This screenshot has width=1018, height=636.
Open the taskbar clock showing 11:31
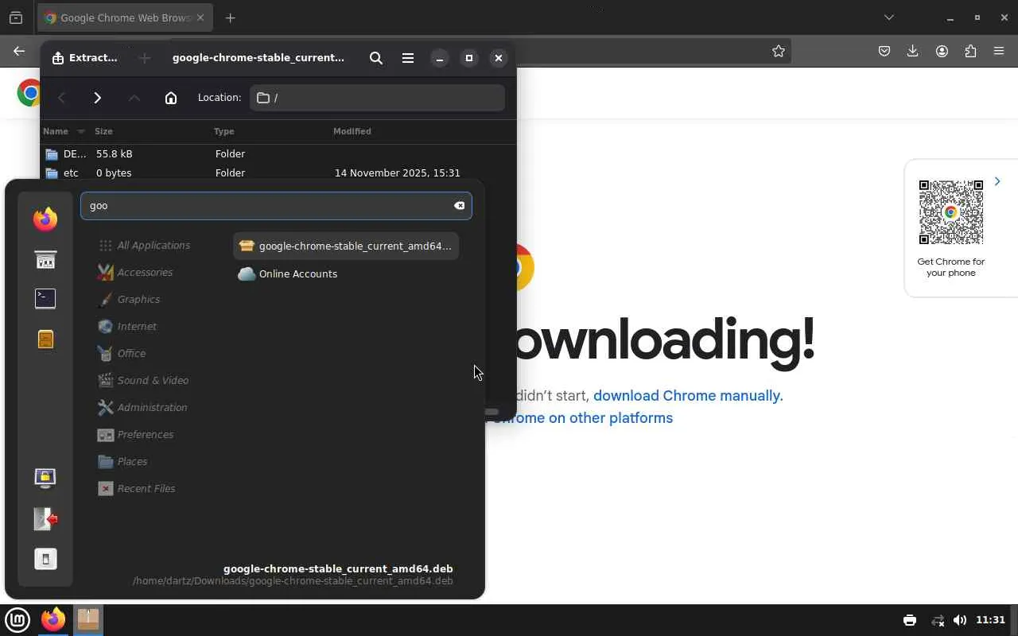coord(990,620)
